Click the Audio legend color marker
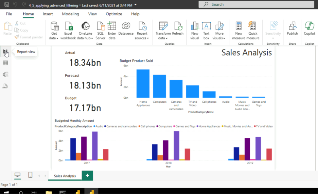The height and width of the screenshot is (194, 318). coord(94,127)
